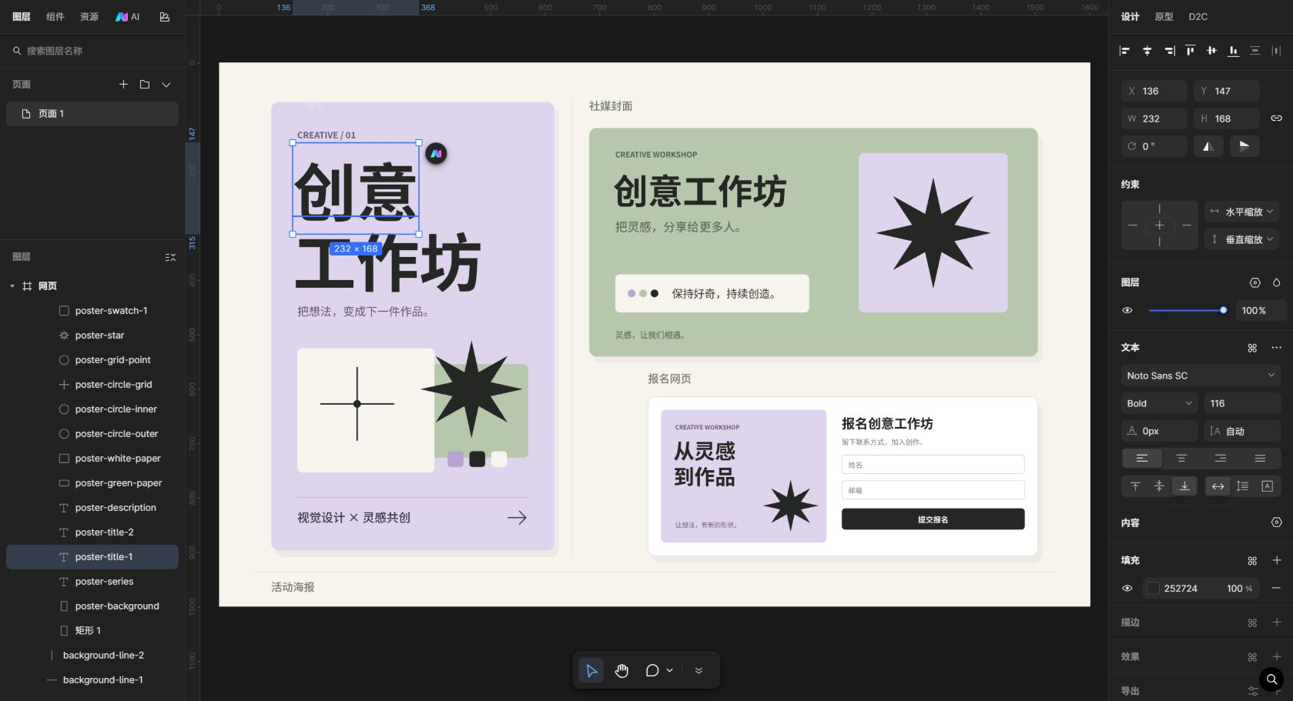Viewport: 1293px width, 701px height.
Task: Select the poster-star layer
Action: (92, 335)
